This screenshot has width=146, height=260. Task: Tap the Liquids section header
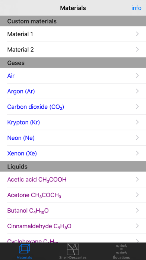click(x=73, y=166)
